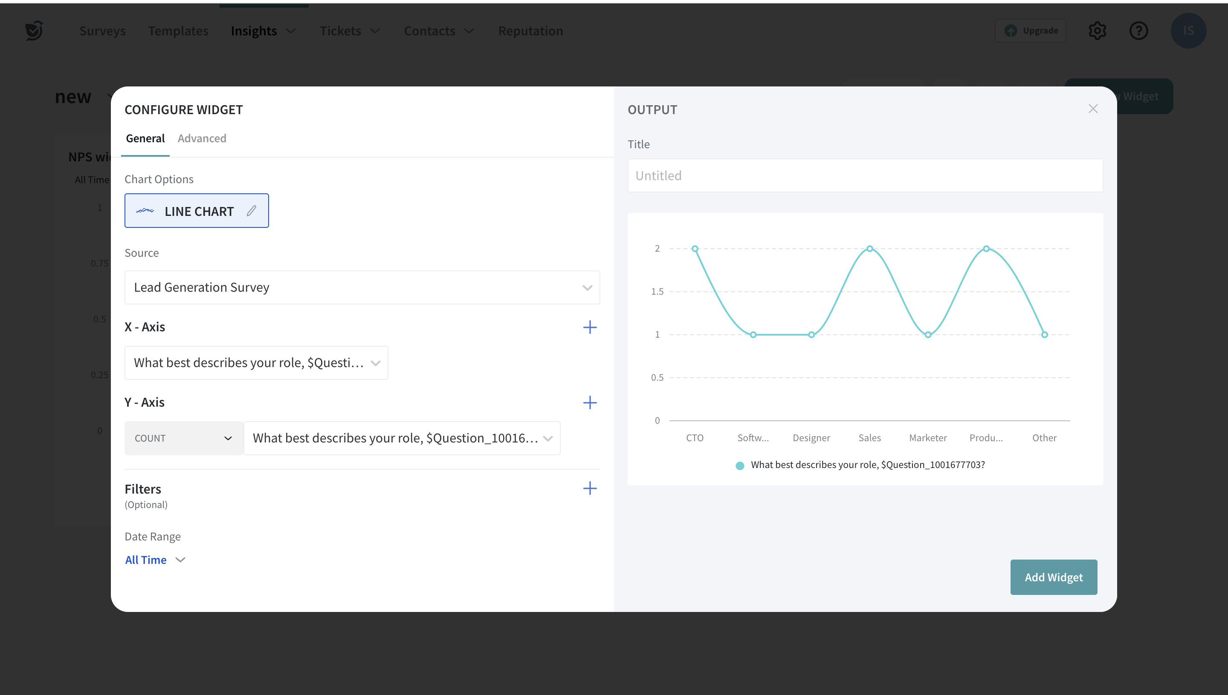Click the Add Widget button

1053,577
